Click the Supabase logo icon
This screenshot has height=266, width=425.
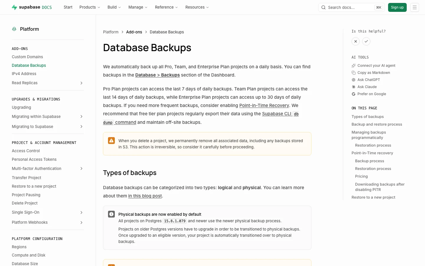click(14, 7)
